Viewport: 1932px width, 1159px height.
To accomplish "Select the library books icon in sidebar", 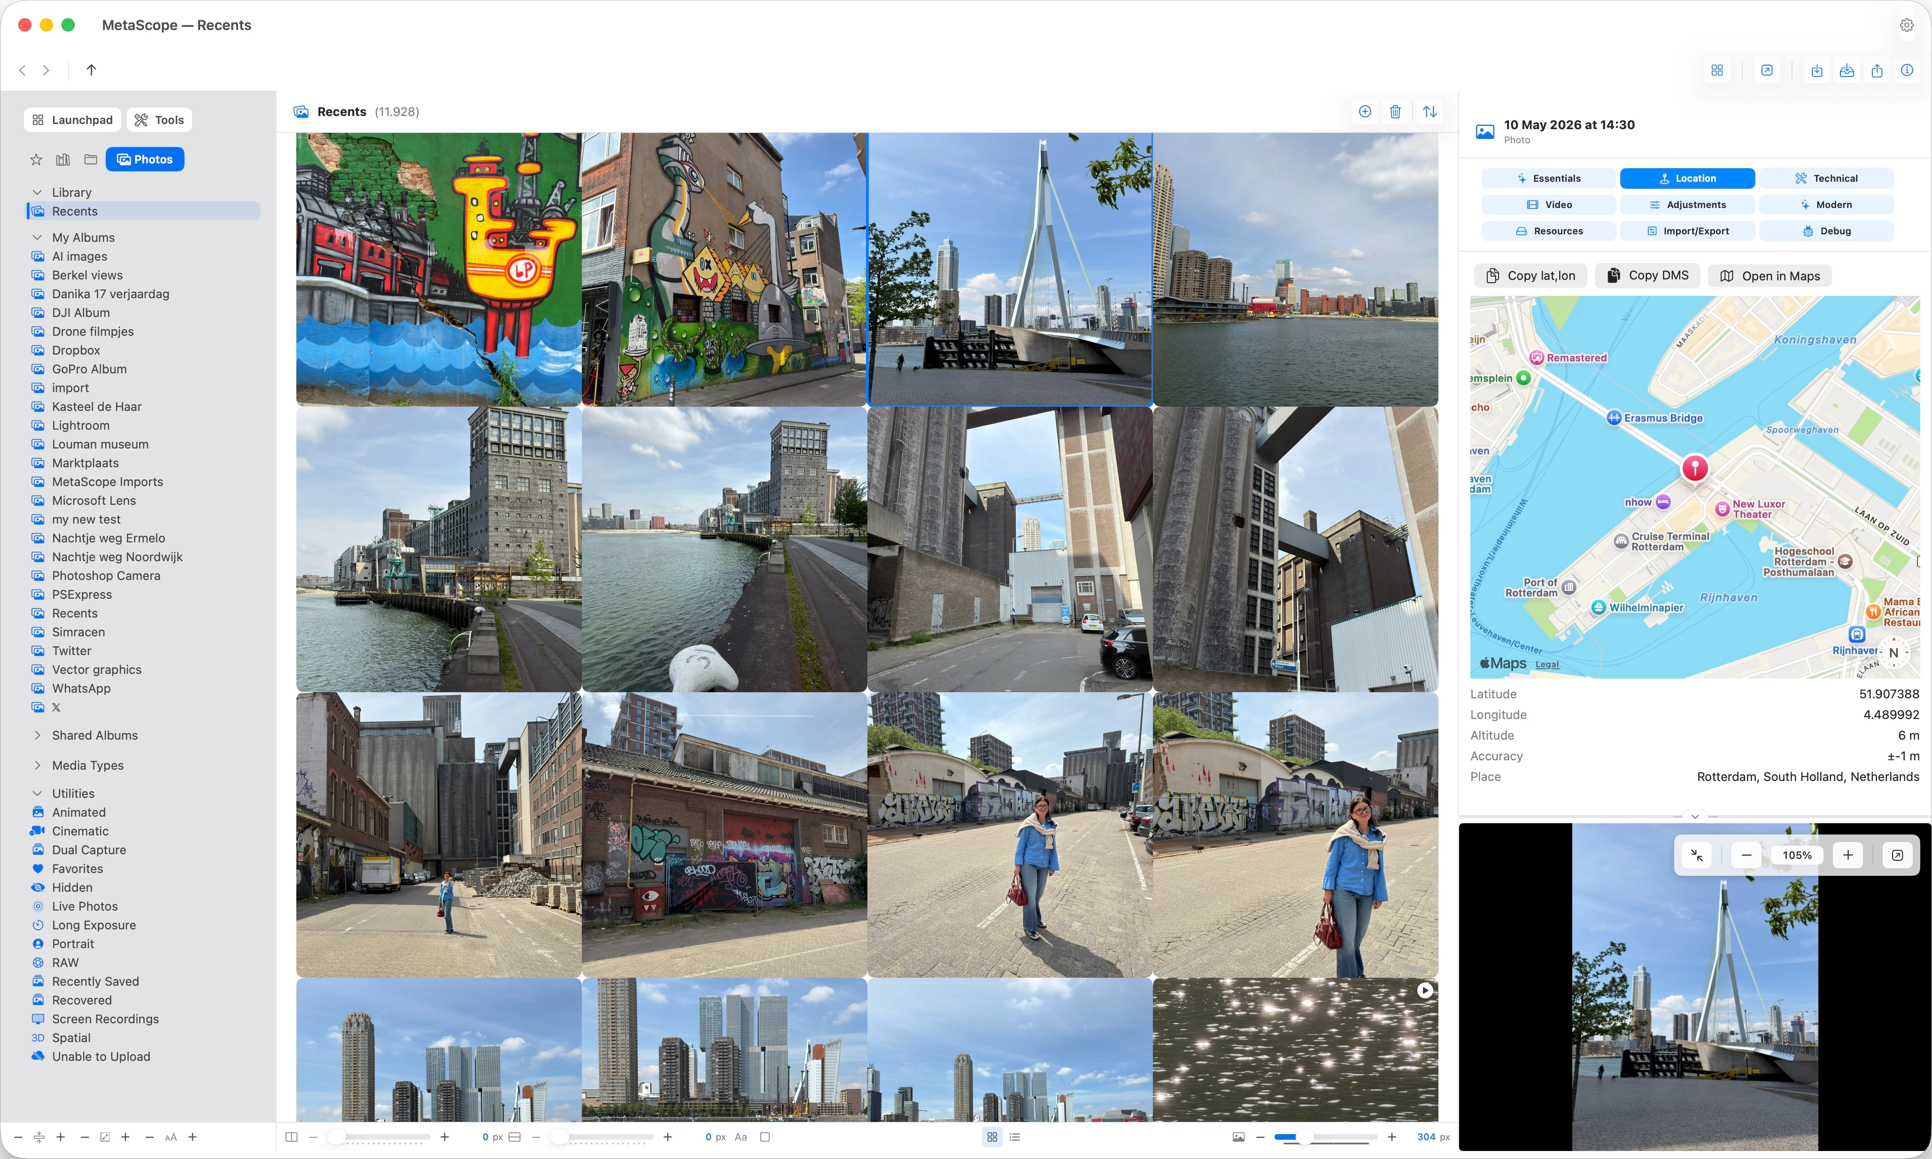I will point(63,159).
